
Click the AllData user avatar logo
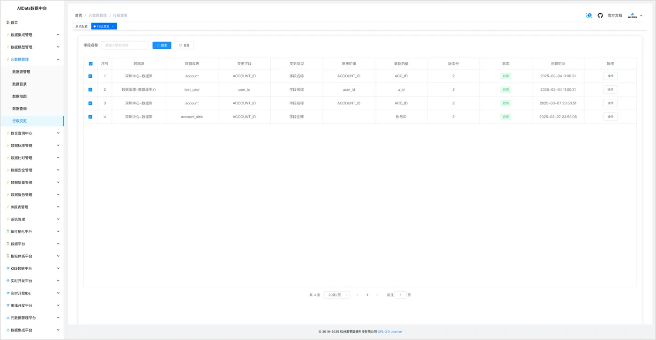coord(633,15)
